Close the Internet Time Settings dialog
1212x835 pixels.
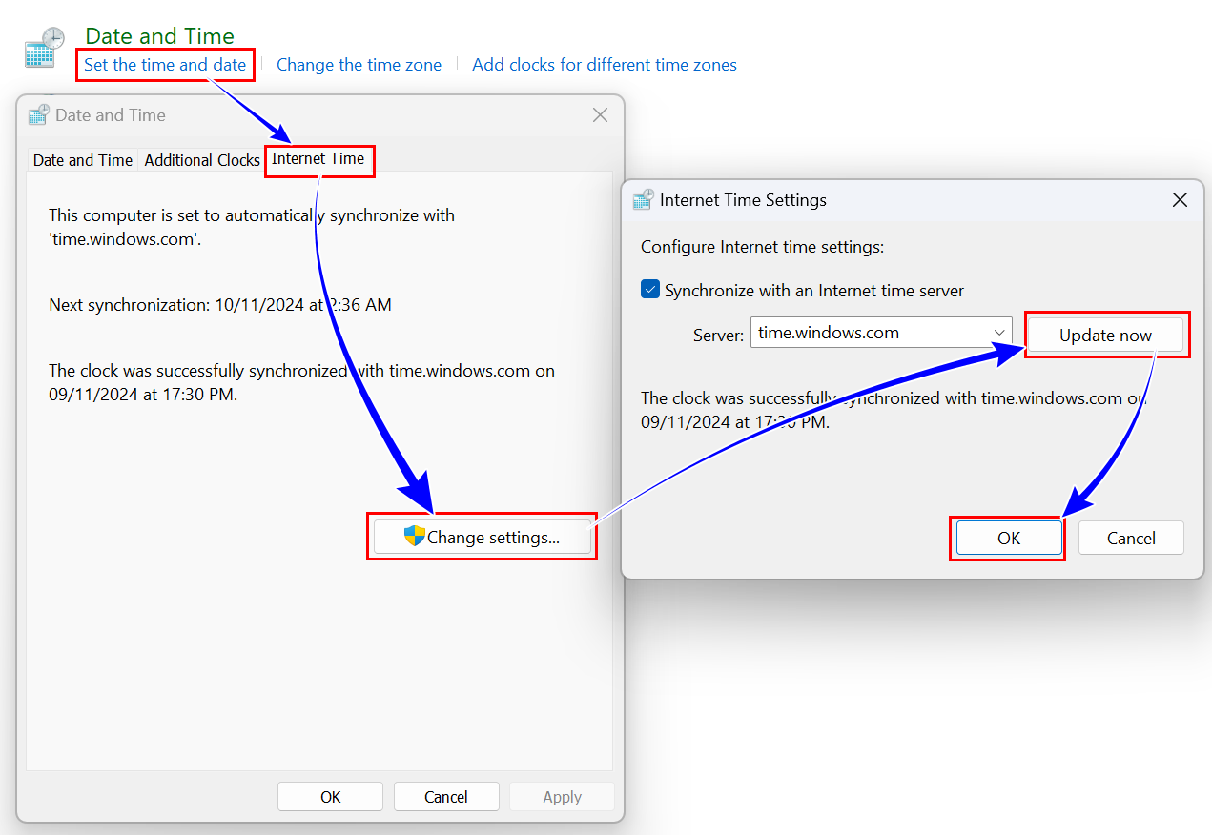pyautogui.click(x=1180, y=200)
